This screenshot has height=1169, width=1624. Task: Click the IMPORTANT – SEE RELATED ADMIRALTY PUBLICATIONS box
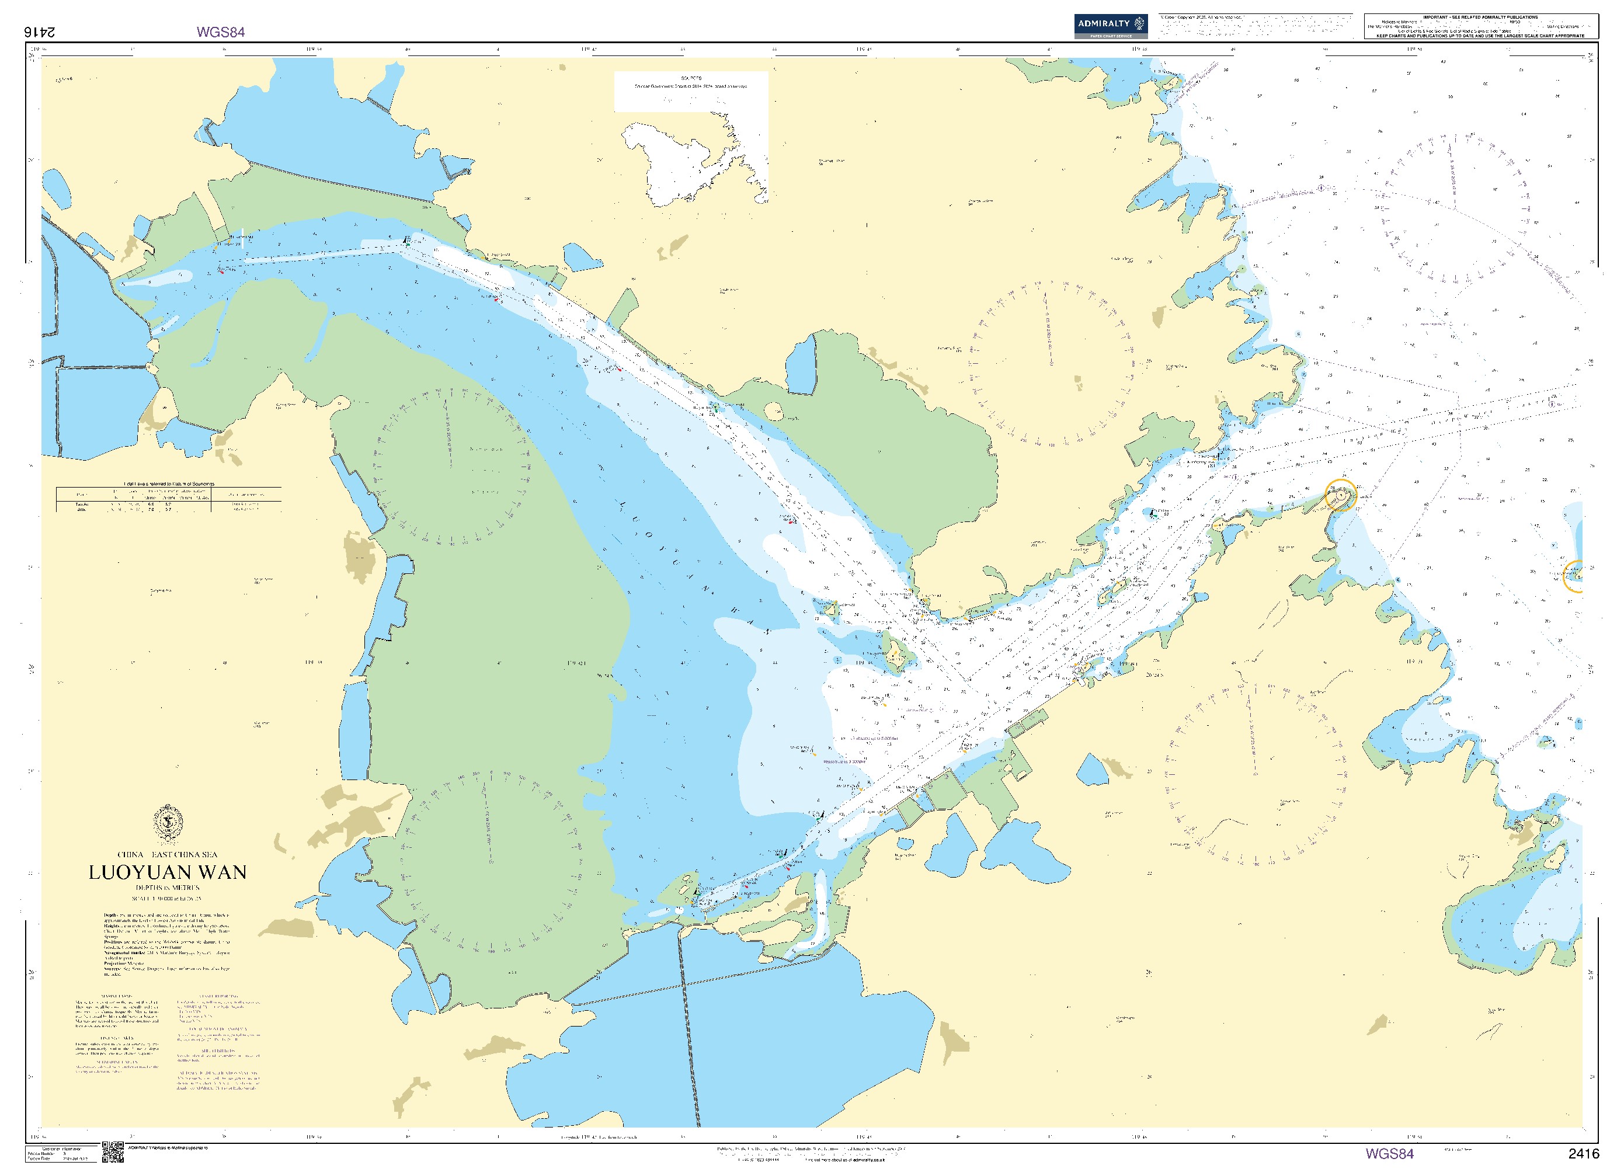coord(1481,26)
